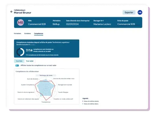Click the obtained mastery level legend dot

point(83,104)
